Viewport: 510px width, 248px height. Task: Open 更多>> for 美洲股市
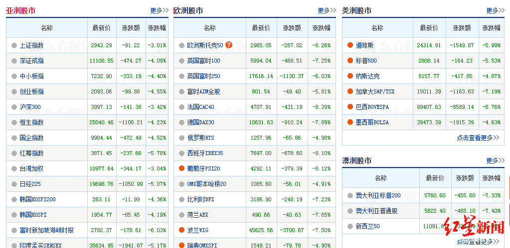pyautogui.click(x=496, y=10)
